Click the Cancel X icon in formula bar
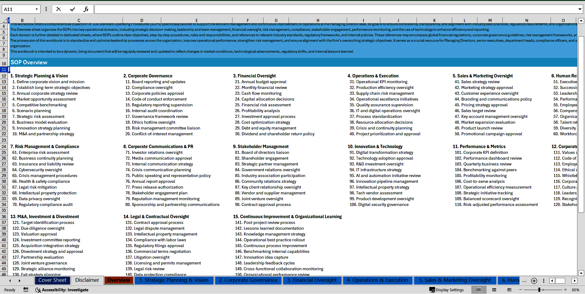585x294 pixels. point(58,9)
